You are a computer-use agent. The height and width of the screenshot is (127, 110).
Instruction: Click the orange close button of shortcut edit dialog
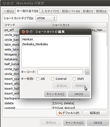(23, 32)
